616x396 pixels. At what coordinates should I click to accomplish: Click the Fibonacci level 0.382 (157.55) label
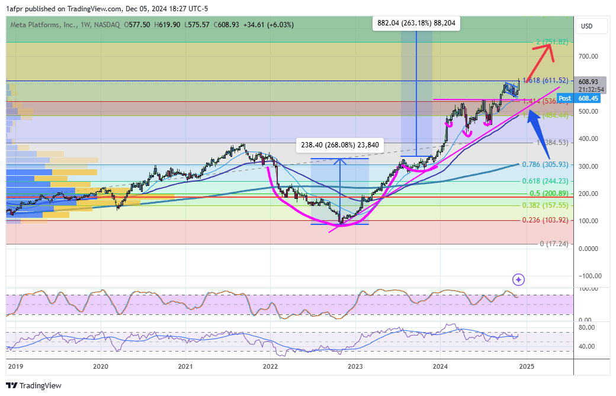coord(546,205)
